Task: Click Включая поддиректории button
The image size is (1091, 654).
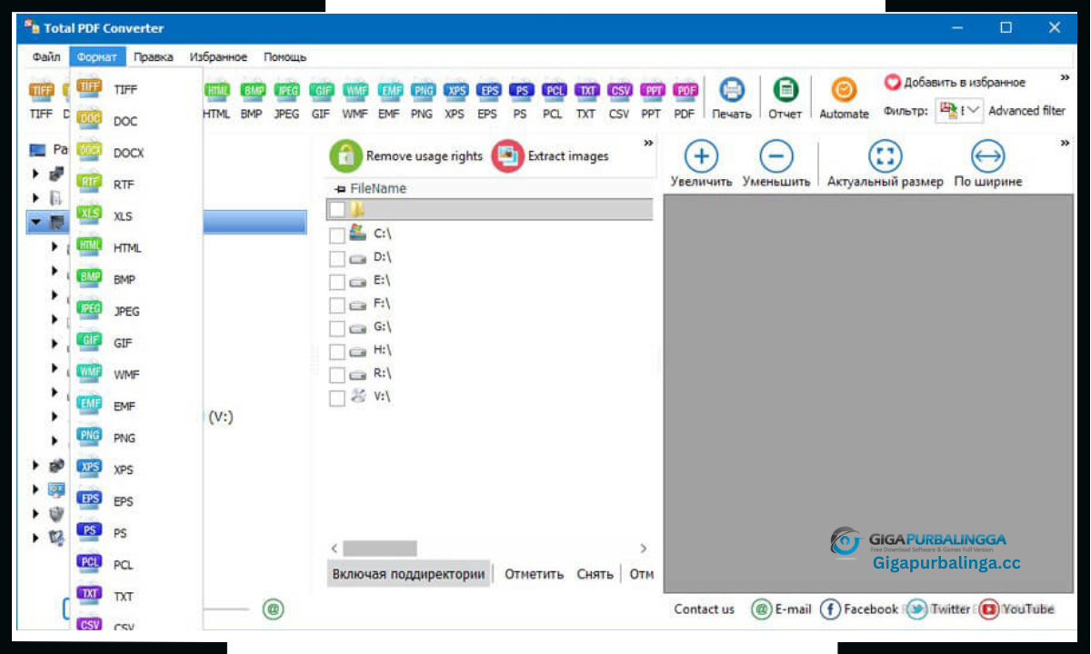Action: point(408,574)
